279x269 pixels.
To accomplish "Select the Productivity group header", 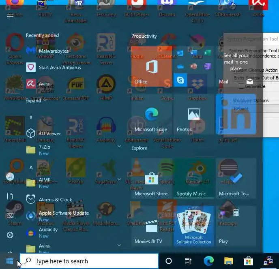I will point(144,36).
